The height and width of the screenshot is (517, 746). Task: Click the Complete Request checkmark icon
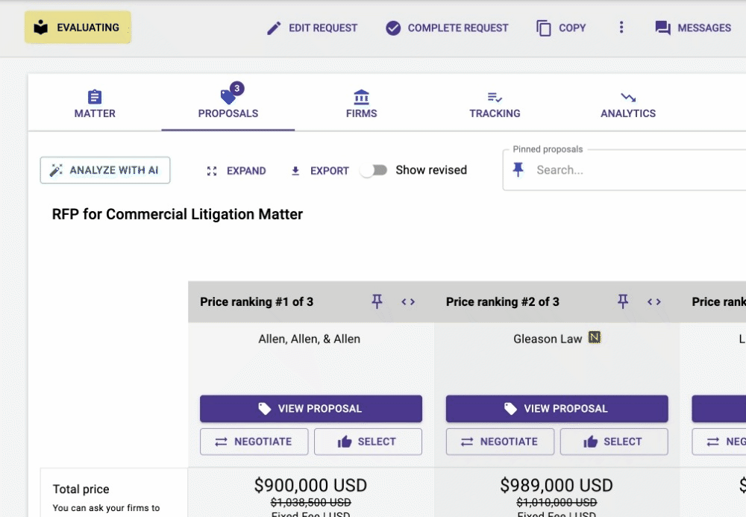pos(393,28)
